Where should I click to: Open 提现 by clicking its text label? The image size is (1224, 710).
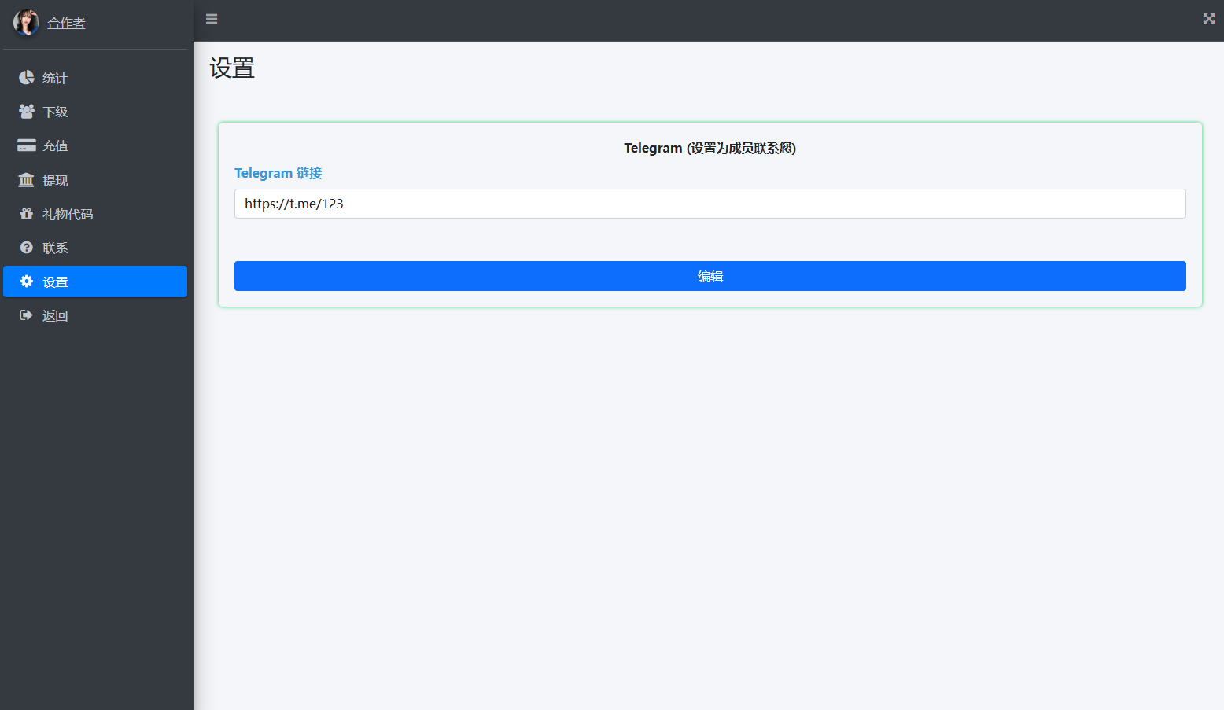point(55,180)
